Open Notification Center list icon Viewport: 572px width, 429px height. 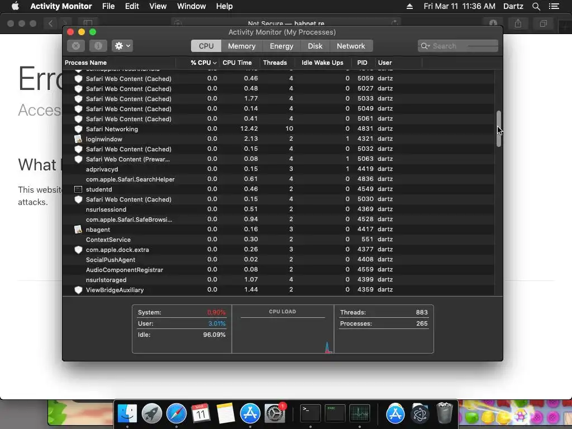coord(554,6)
